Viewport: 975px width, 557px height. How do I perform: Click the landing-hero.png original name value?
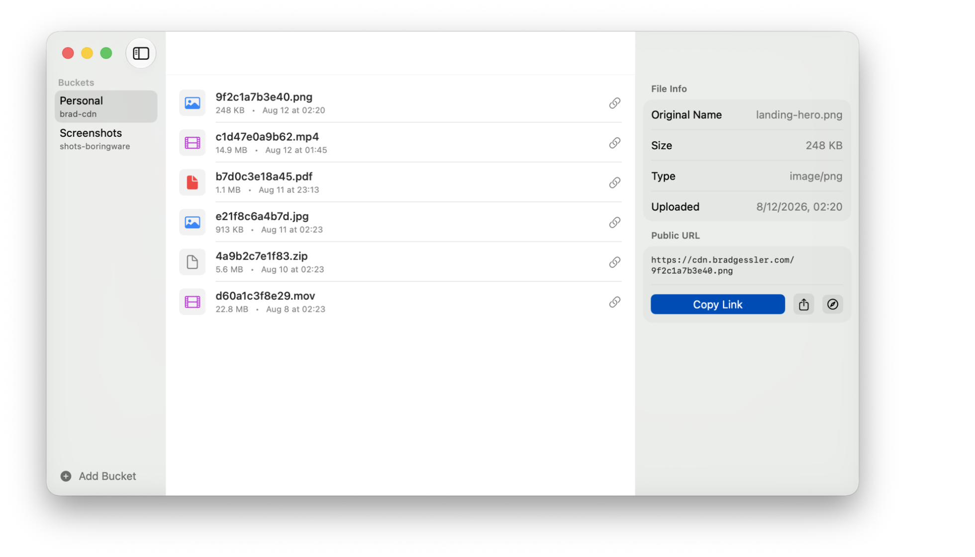(x=799, y=115)
